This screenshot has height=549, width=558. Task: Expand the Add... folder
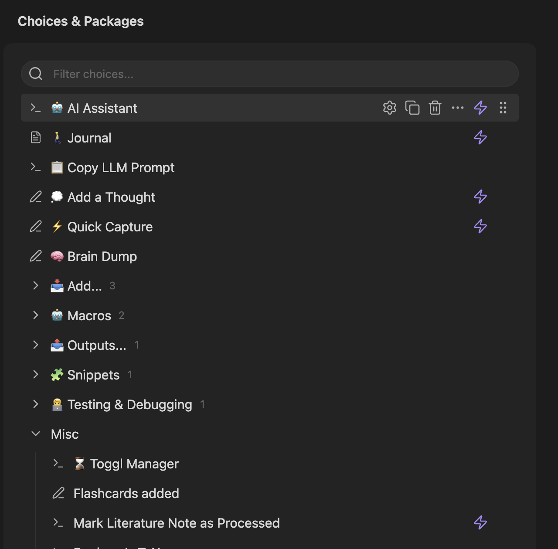36,285
